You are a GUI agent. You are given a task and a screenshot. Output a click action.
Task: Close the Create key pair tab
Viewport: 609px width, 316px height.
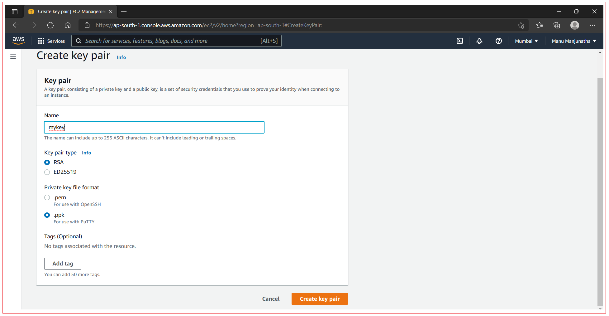coord(111,12)
